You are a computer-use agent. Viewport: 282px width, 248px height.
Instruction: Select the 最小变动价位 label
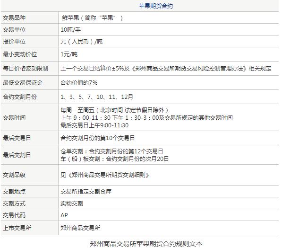[20, 54]
